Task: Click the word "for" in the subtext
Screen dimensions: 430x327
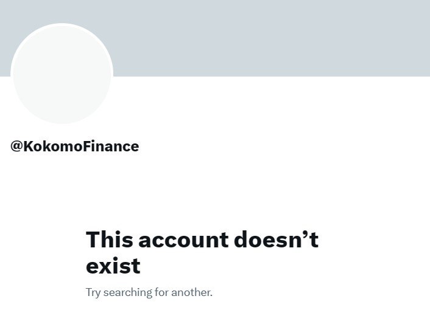Action: click(161, 292)
